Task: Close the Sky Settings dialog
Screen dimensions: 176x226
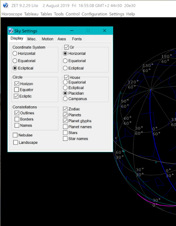Action: (105, 31)
